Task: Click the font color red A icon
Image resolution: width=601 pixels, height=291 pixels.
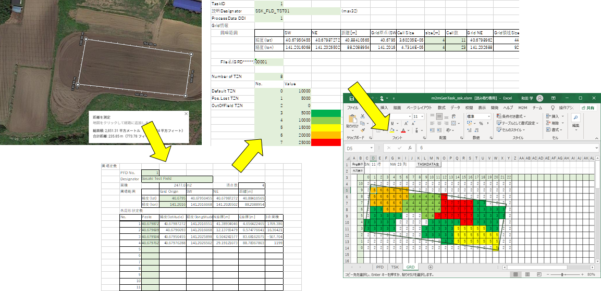Action: point(403,130)
